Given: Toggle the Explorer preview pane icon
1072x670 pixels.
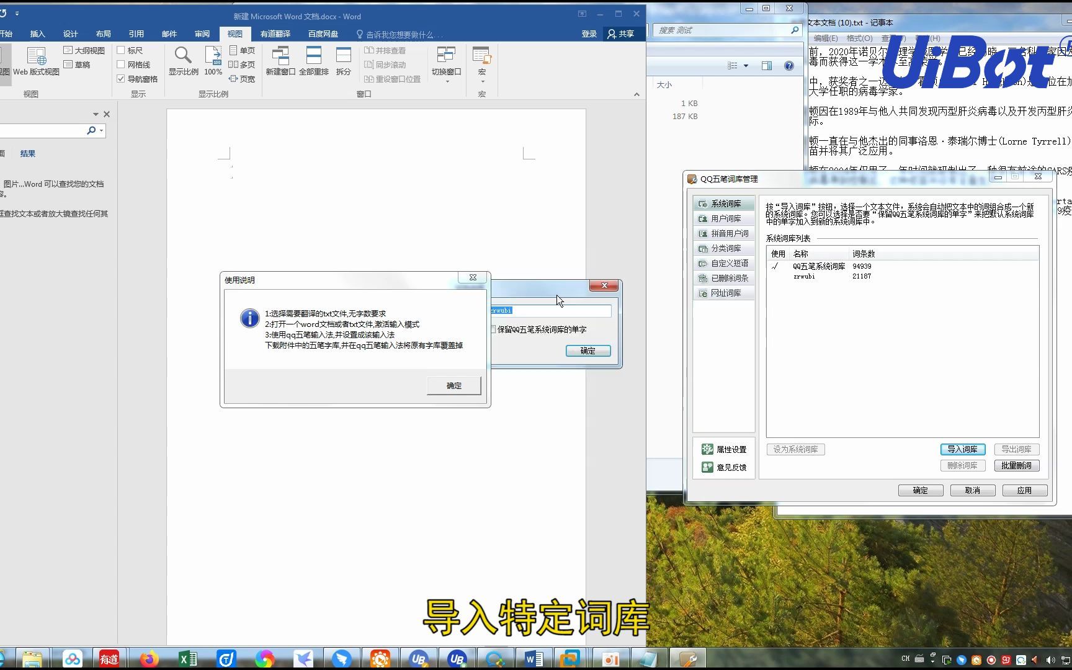Looking at the screenshot, I should 767,66.
